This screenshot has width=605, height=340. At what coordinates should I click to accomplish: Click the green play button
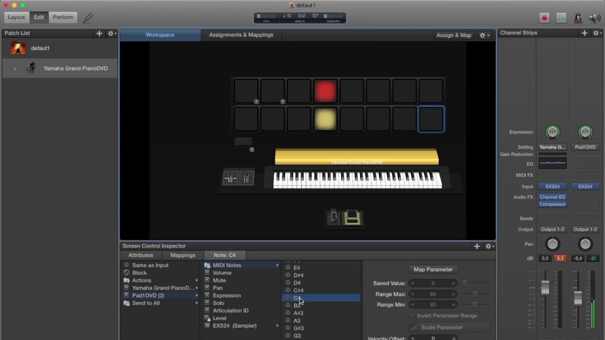click(561, 18)
